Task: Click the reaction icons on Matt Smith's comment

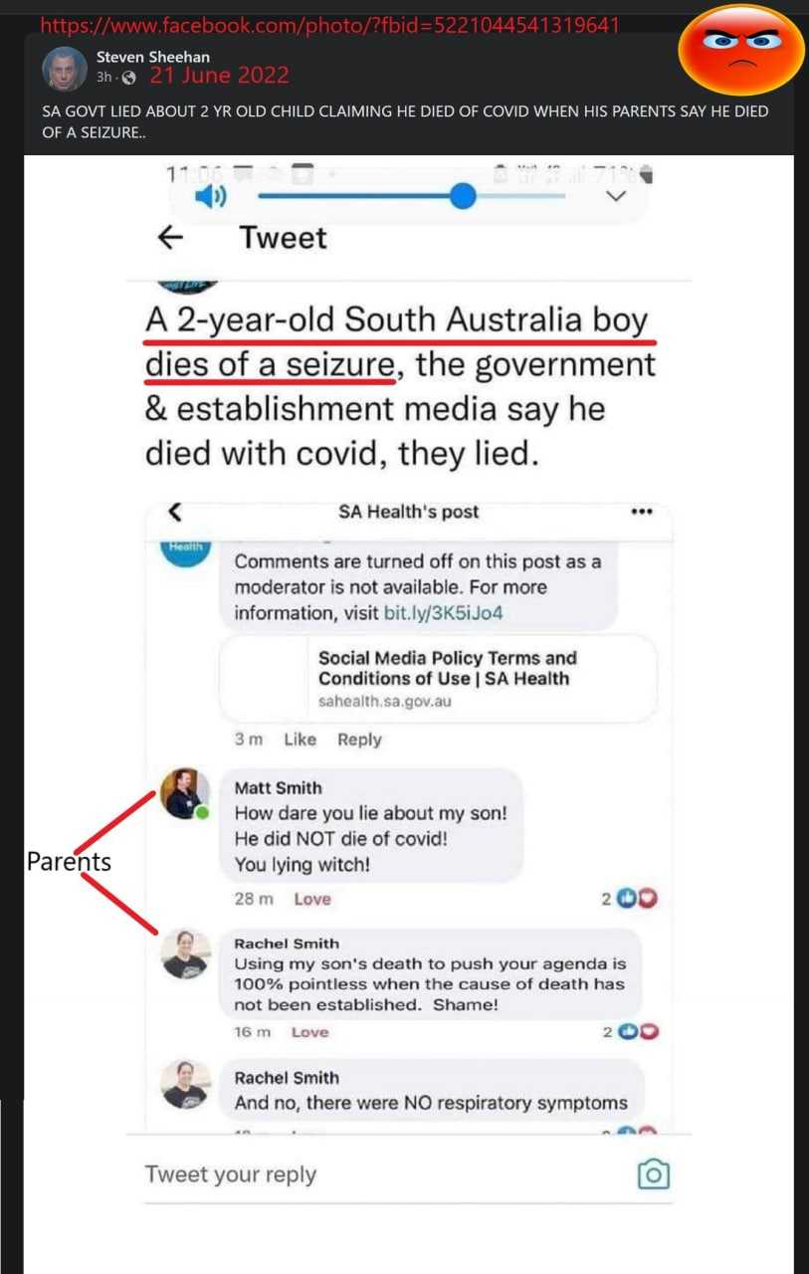Action: click(x=638, y=899)
